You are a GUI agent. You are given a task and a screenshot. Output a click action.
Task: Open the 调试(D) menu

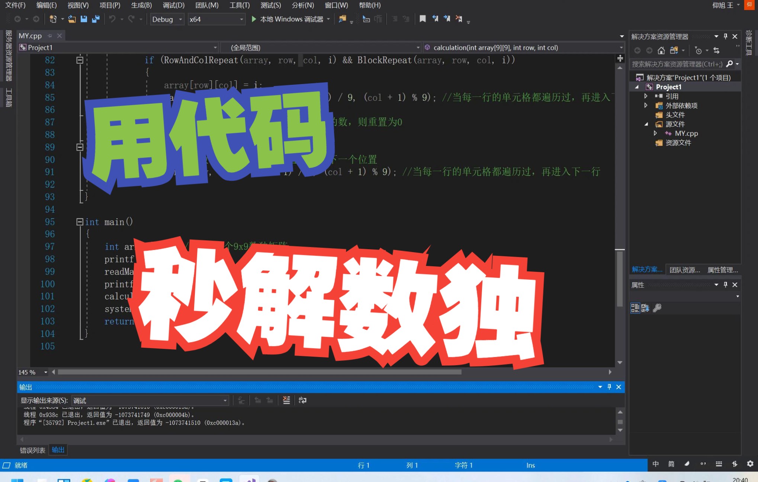pyautogui.click(x=173, y=5)
